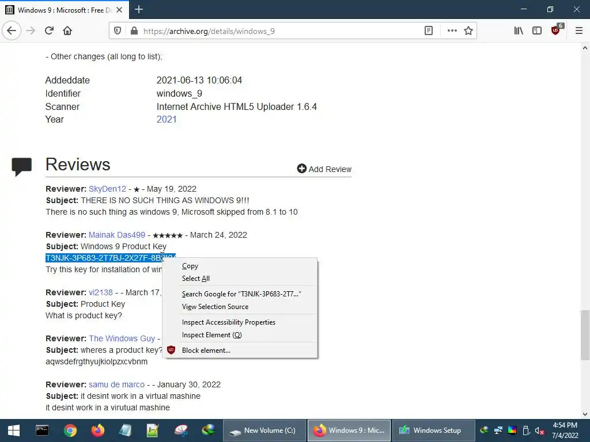Open the Internet Download Manager taskbar icon
Image resolution: width=590 pixels, height=442 pixels.
tap(208, 430)
